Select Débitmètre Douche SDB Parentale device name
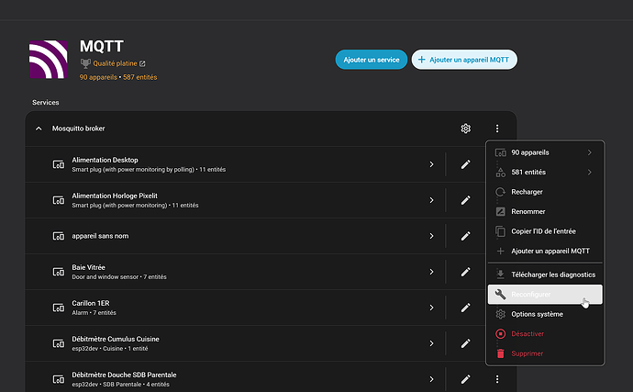 tap(125, 375)
